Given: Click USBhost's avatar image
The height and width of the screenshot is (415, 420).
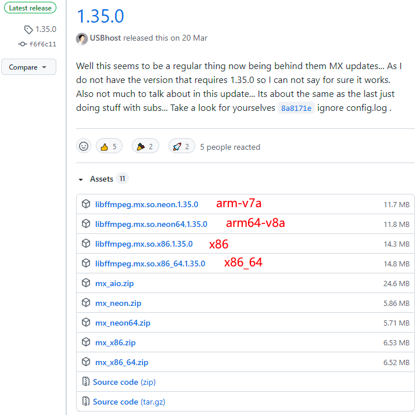Looking at the screenshot, I should [x=82, y=38].
